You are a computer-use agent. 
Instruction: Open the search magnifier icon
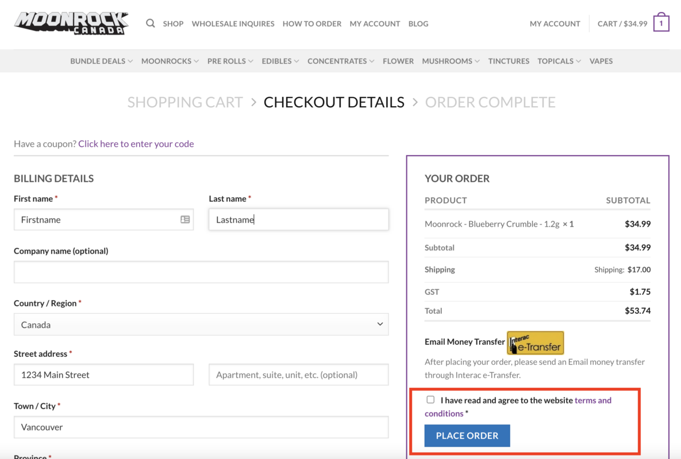(150, 24)
